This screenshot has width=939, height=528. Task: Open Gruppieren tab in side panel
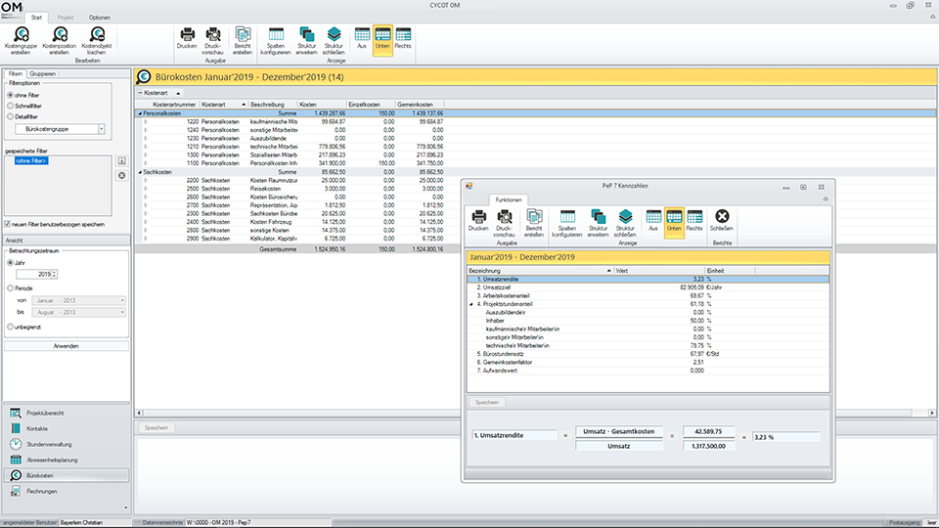(x=42, y=73)
